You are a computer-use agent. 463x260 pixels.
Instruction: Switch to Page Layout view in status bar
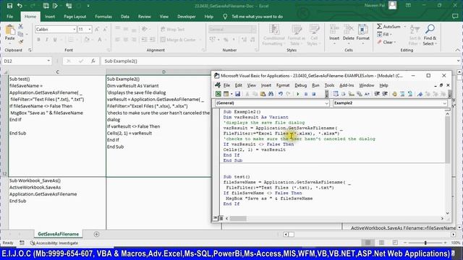pos(381,243)
